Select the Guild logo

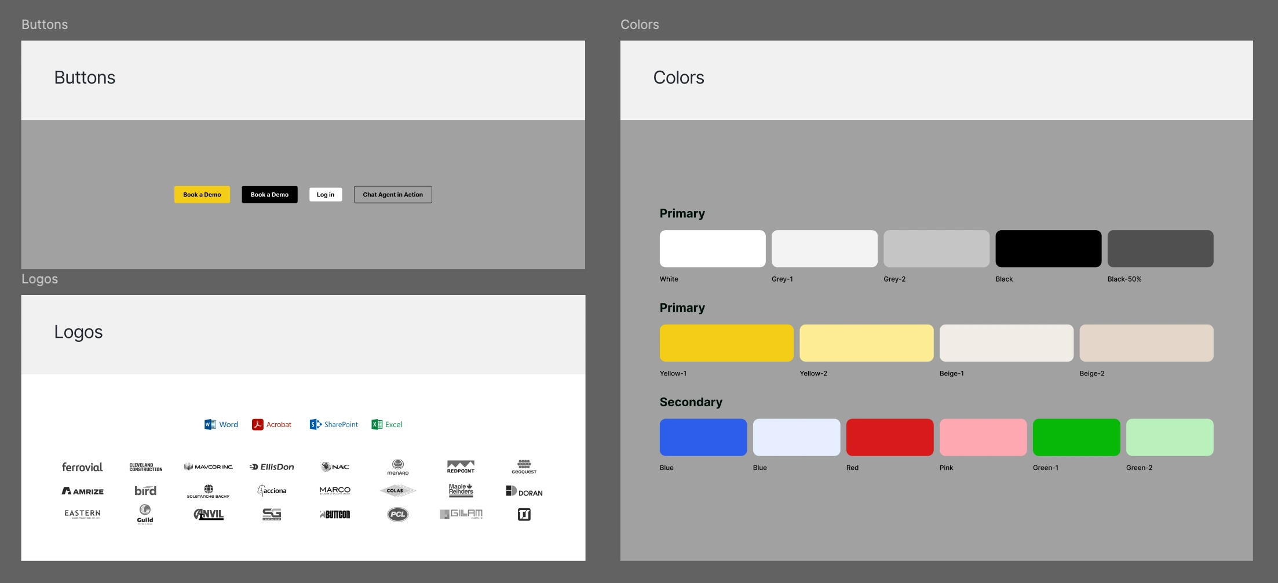click(145, 514)
